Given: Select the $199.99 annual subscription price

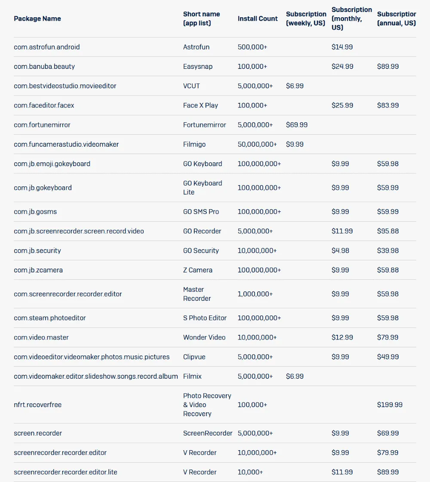Looking at the screenshot, I should pyautogui.click(x=390, y=405).
